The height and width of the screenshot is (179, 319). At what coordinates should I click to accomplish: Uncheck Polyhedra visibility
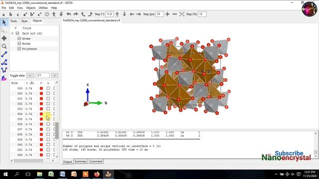tap(19, 49)
